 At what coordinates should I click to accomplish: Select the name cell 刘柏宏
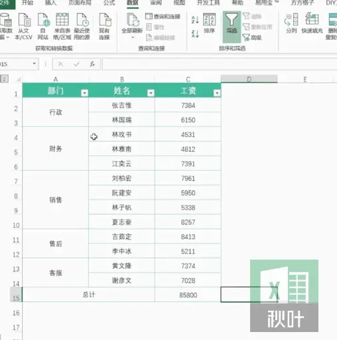click(x=122, y=178)
